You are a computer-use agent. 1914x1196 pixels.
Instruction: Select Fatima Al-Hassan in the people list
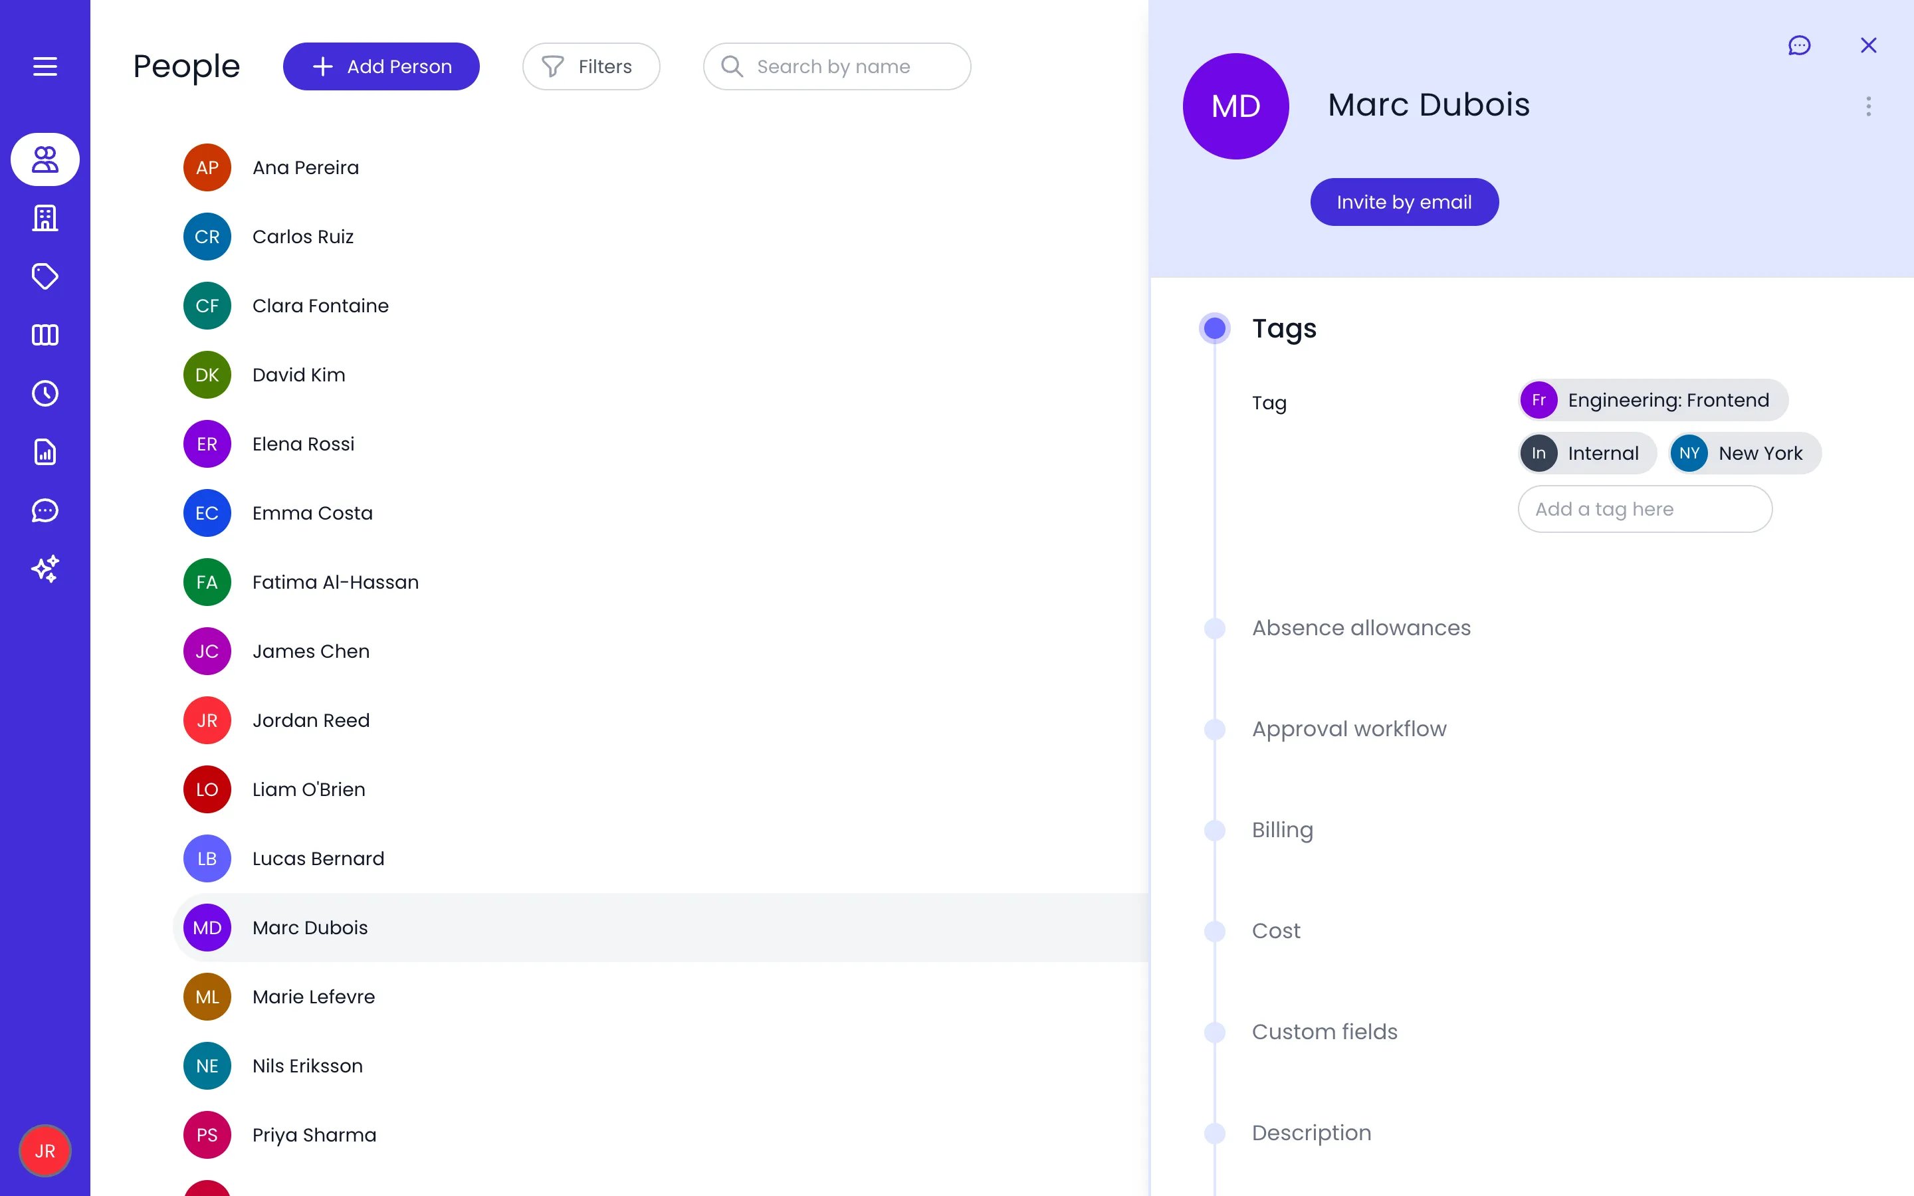(661, 582)
